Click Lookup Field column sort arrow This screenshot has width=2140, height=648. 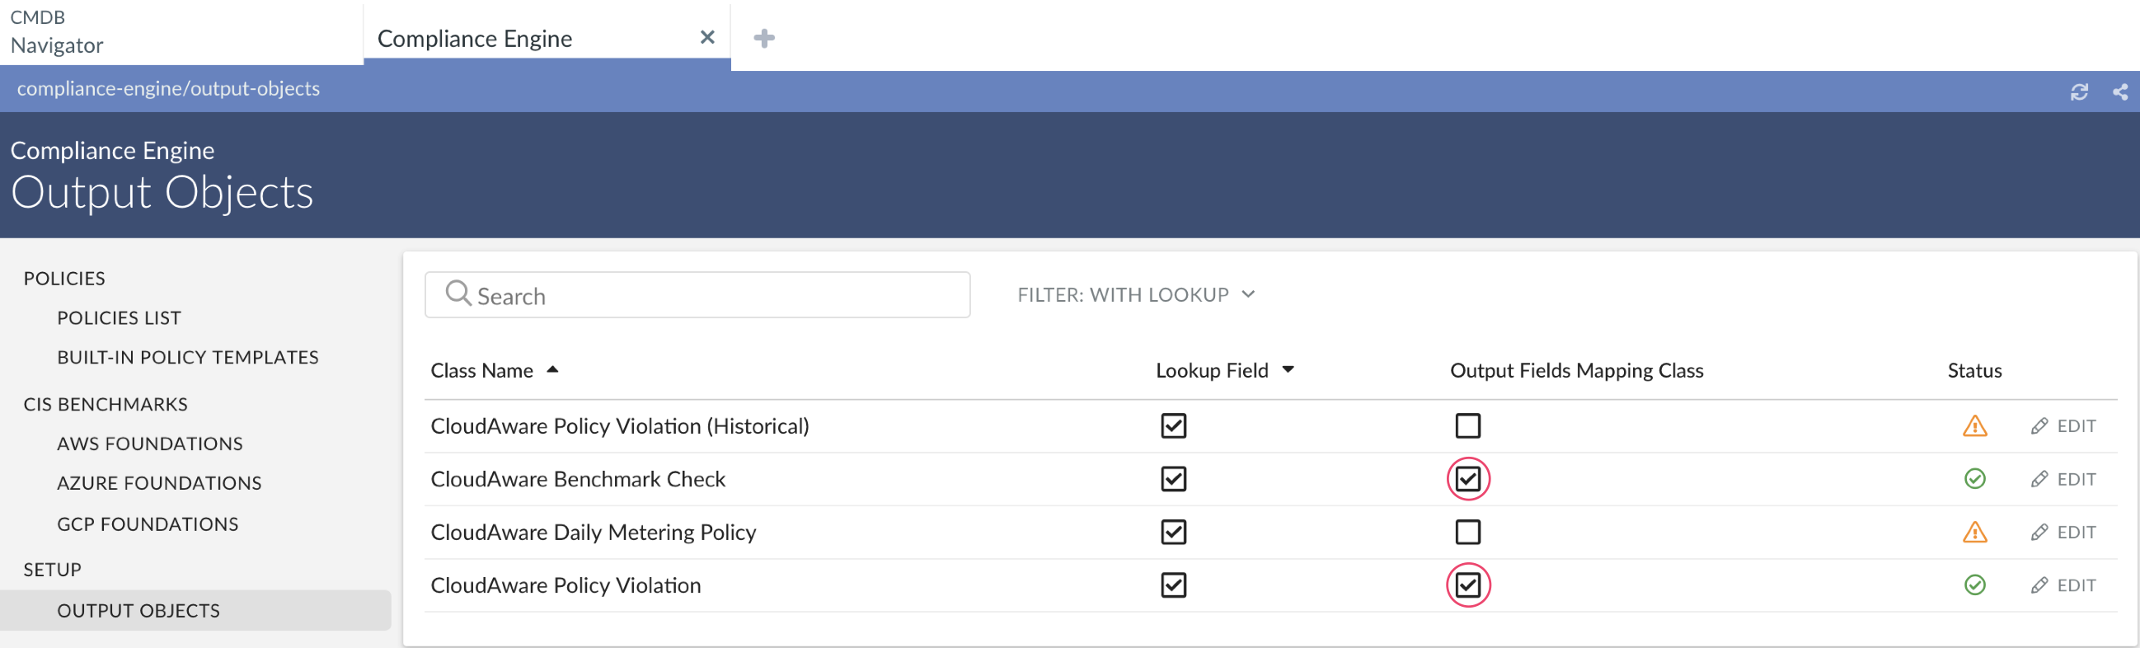pyautogui.click(x=1288, y=369)
